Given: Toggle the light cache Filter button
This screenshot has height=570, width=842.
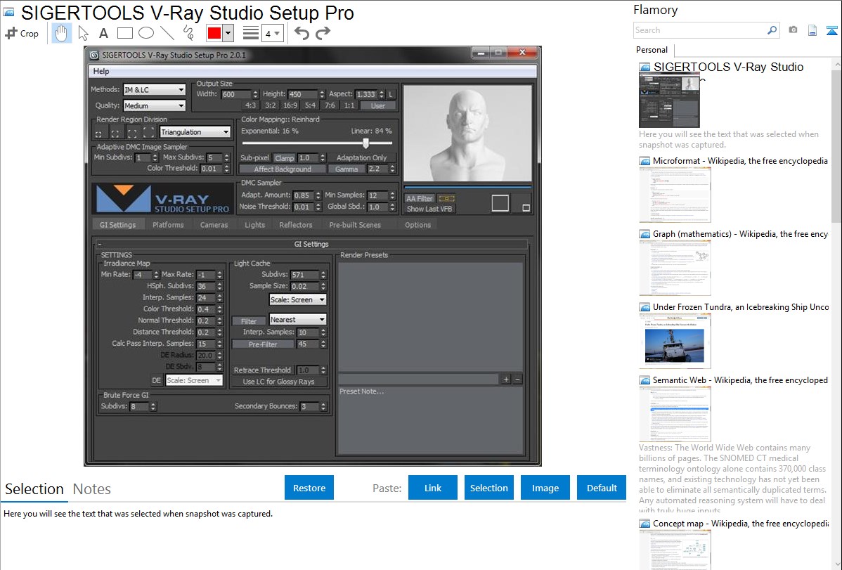Looking at the screenshot, I should tap(249, 321).
